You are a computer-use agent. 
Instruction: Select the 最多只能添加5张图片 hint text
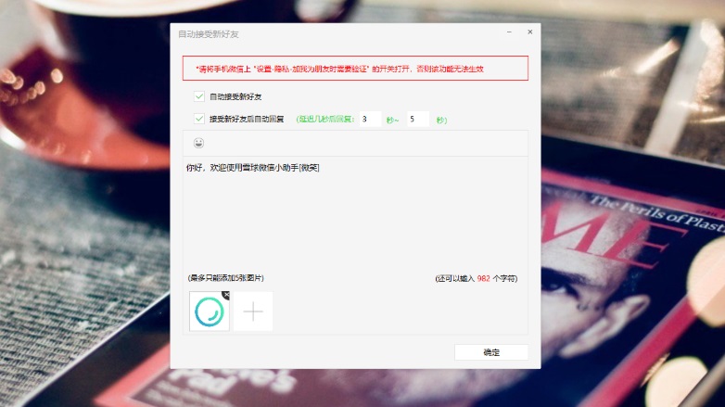[225, 278]
